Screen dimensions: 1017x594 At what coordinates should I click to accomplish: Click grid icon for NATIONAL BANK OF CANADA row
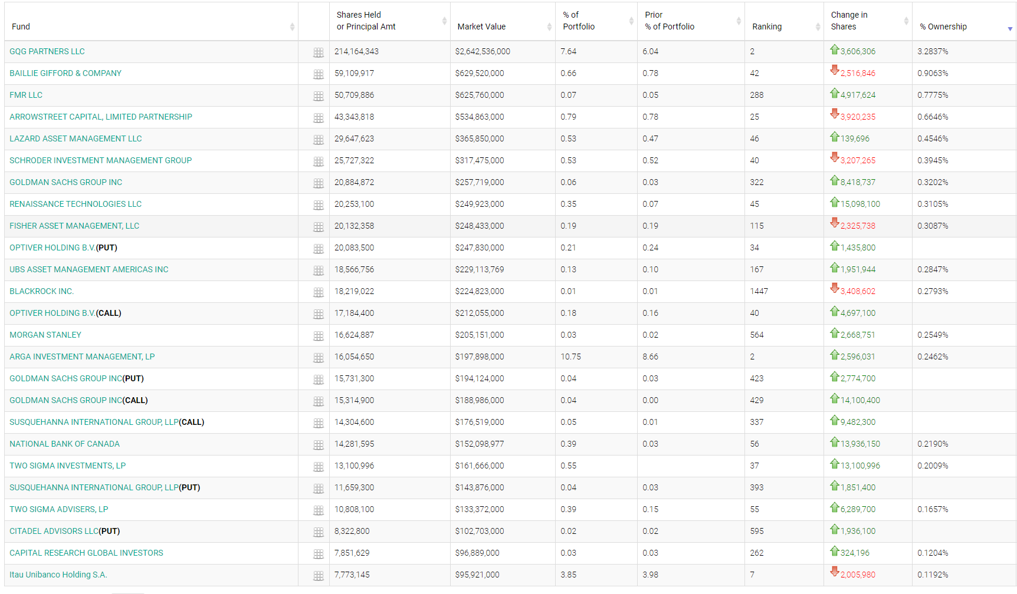pos(319,445)
